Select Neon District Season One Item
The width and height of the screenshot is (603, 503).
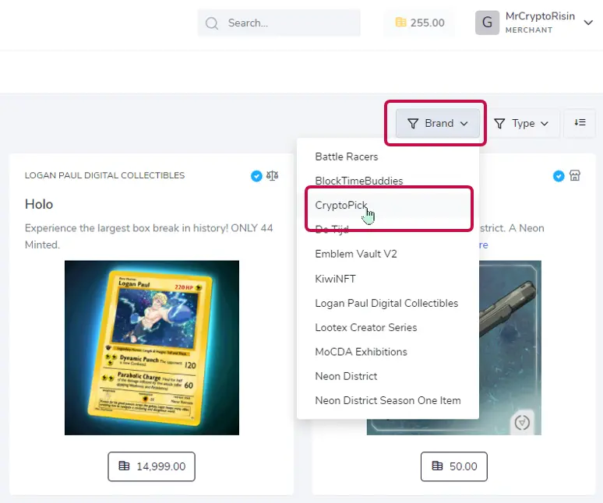coord(388,400)
